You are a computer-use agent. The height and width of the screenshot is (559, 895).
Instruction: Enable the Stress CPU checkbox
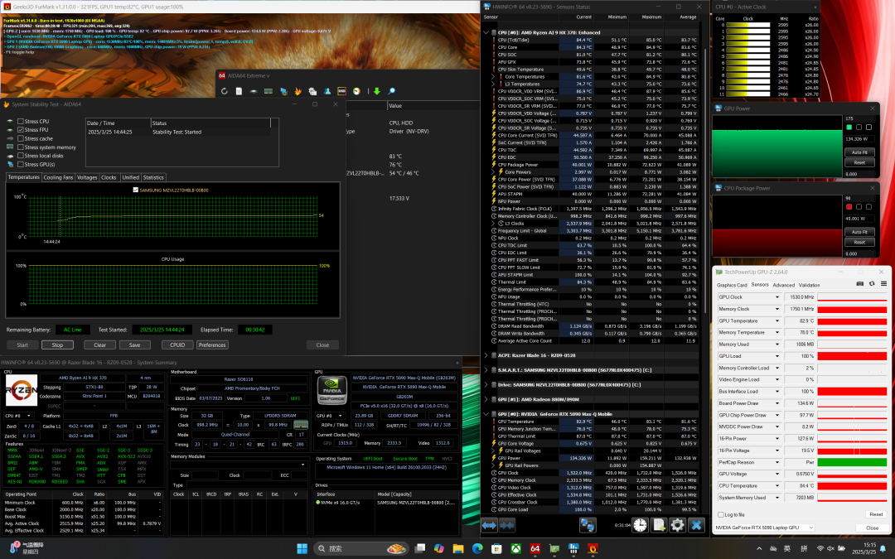pos(21,122)
